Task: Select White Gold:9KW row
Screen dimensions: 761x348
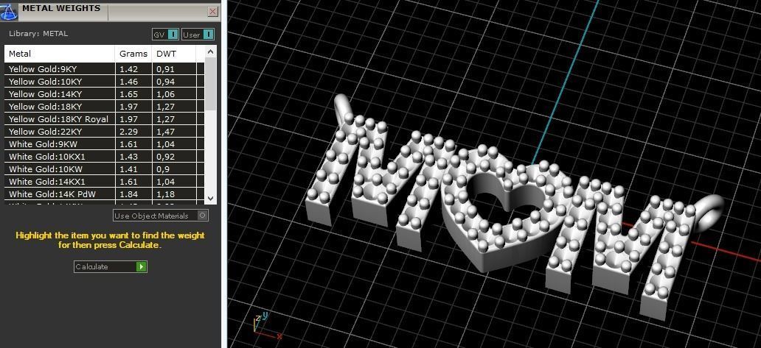Action: coord(105,144)
